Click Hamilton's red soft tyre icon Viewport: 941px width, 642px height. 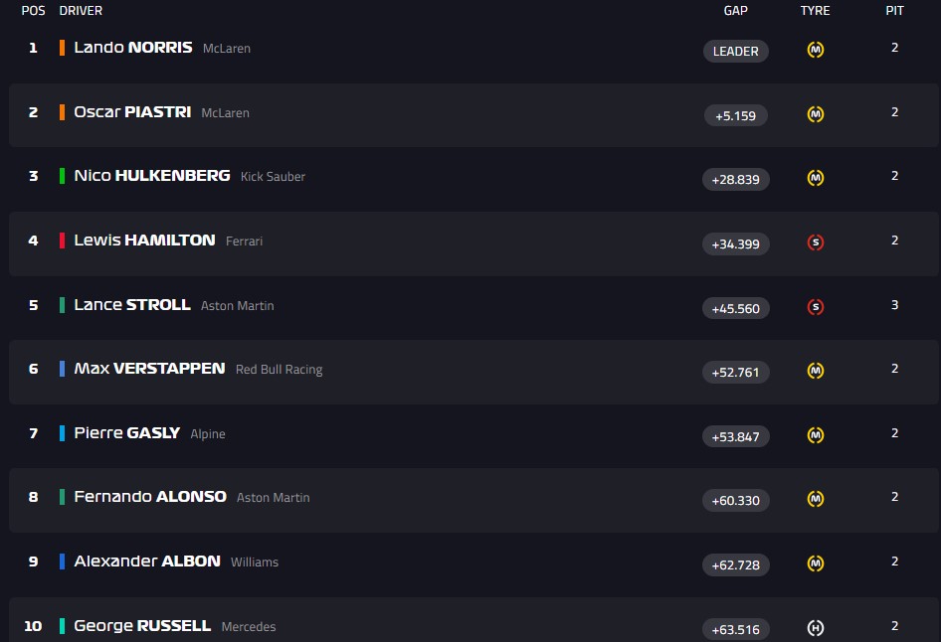pyautogui.click(x=815, y=241)
